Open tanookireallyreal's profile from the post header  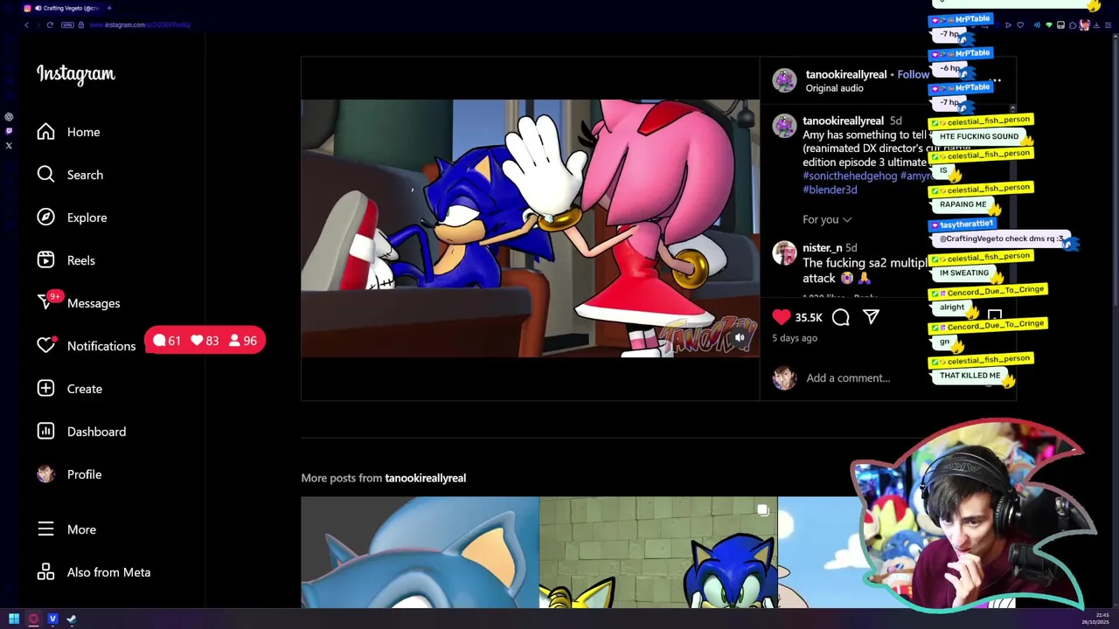tap(846, 74)
